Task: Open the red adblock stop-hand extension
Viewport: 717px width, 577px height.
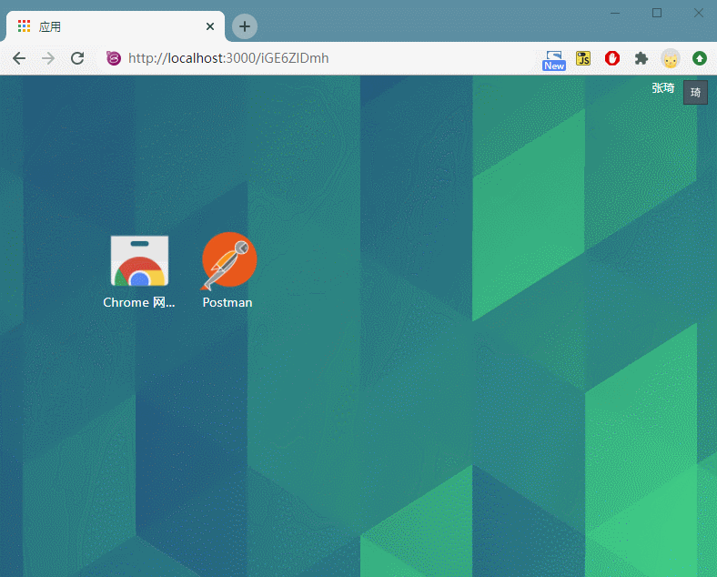Action: tap(612, 58)
